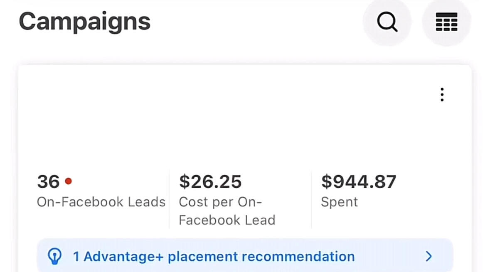Screen dimensions: 490x272
Task: Click the $26.25 cost value
Action: click(210, 182)
